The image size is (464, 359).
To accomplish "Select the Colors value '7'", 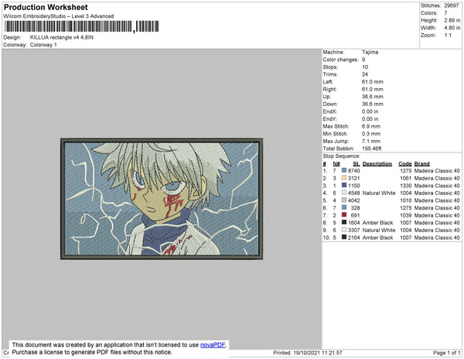I will point(445,13).
